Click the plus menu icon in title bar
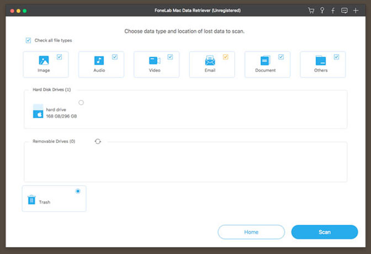The width and height of the screenshot is (371, 254). [356, 10]
